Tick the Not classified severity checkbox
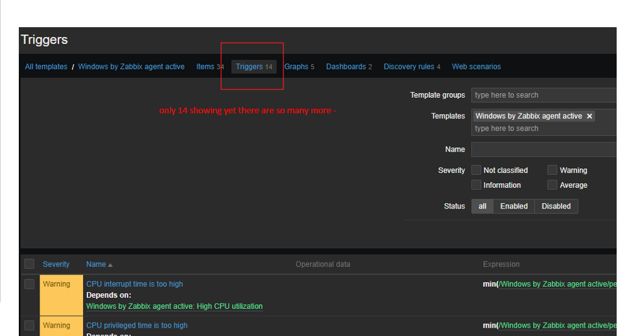The height and width of the screenshot is (336, 640). [476, 170]
